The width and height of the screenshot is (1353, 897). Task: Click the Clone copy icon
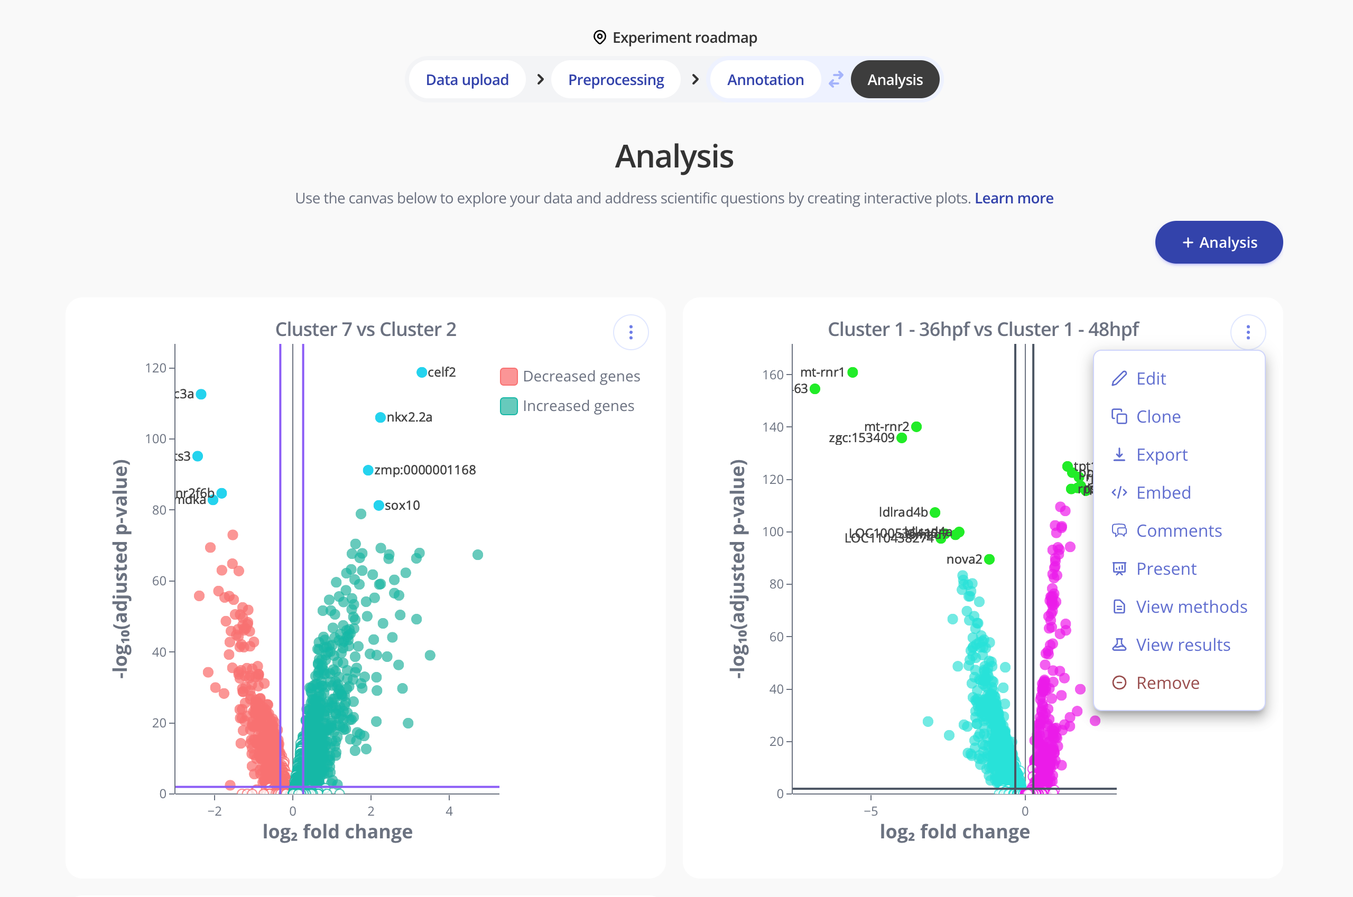1119,416
